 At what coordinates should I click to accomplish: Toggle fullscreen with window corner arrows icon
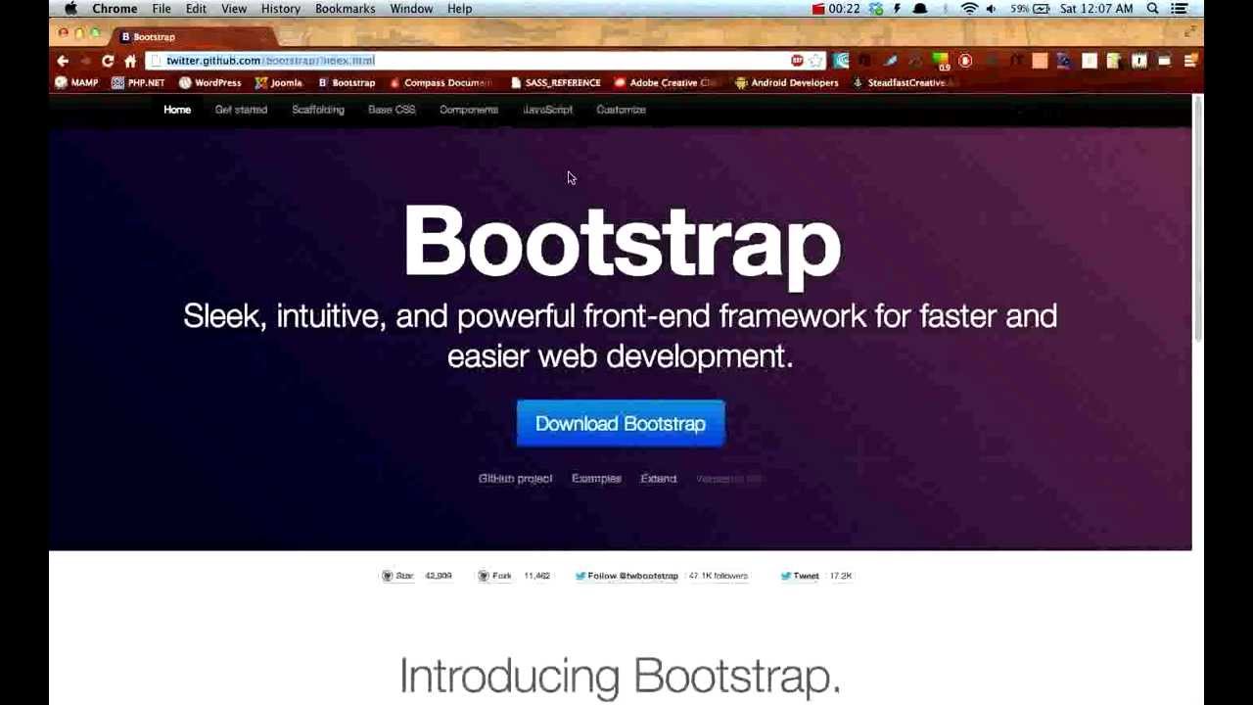1189,32
